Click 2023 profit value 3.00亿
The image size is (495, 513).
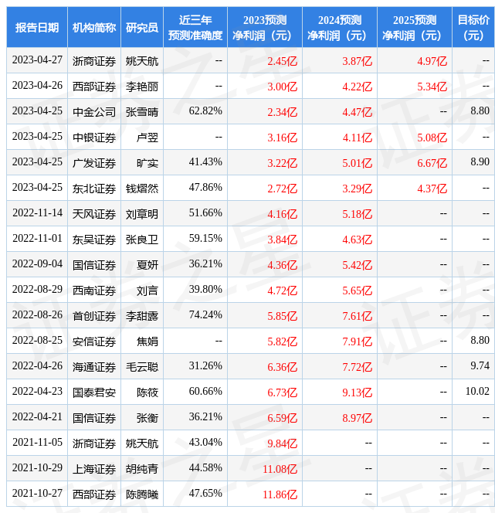point(282,87)
